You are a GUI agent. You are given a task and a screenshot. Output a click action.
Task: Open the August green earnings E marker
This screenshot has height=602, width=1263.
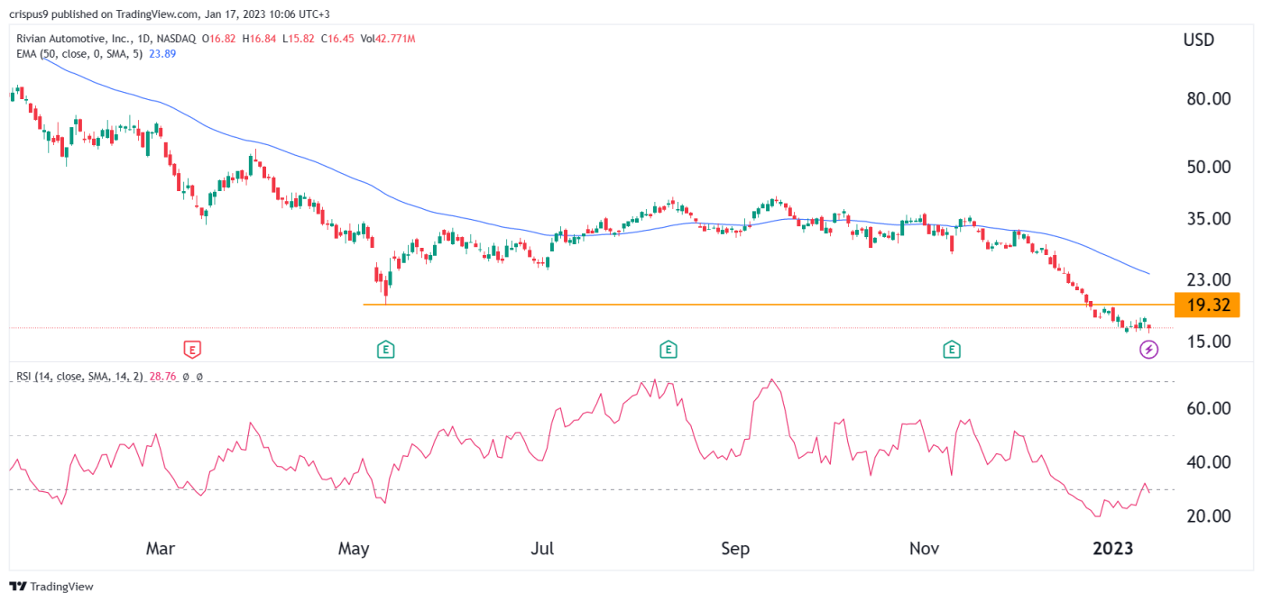(668, 349)
